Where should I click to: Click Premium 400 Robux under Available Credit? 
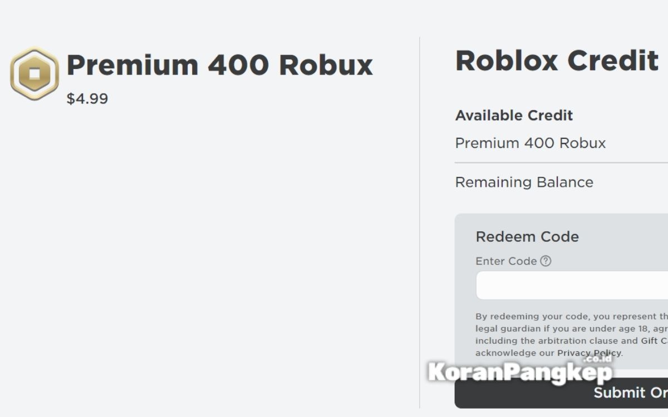point(530,143)
